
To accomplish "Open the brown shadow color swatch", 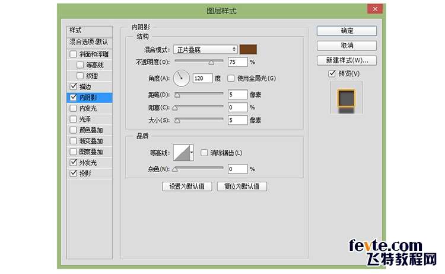I will pos(249,49).
